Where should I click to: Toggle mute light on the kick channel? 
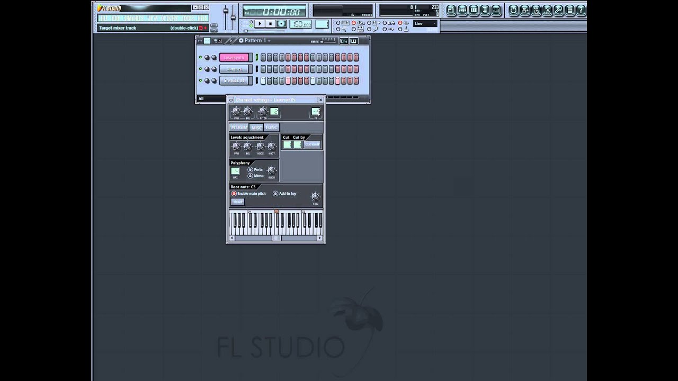point(200,81)
